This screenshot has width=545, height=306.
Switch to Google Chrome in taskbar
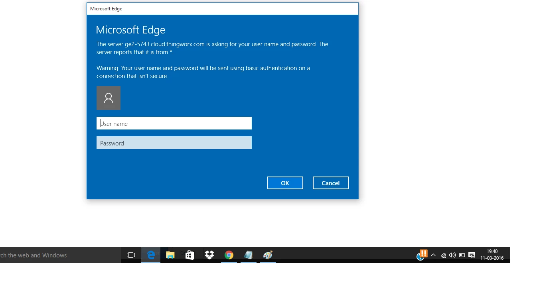[x=229, y=255]
